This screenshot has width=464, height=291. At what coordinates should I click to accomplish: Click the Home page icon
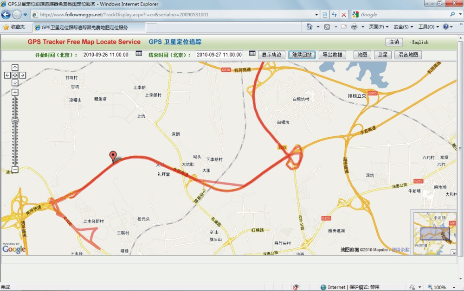point(309,26)
